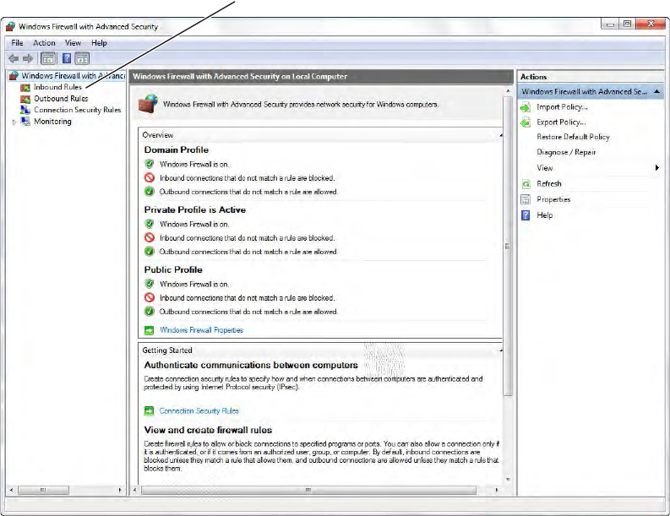Expand the Monitoring tree node
Viewport: 670px width, 516px height.
14,122
